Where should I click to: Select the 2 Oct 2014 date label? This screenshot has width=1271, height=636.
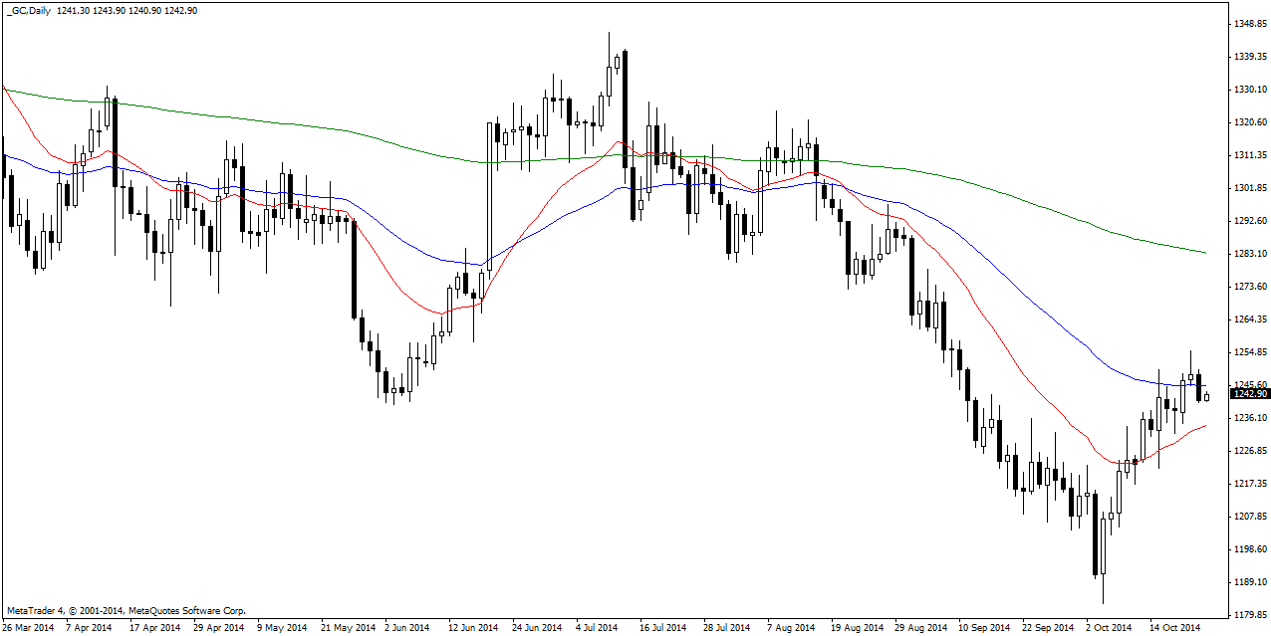coord(1108,628)
